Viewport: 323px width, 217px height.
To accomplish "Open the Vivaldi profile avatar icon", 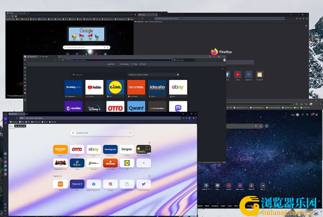I will 224,60.
